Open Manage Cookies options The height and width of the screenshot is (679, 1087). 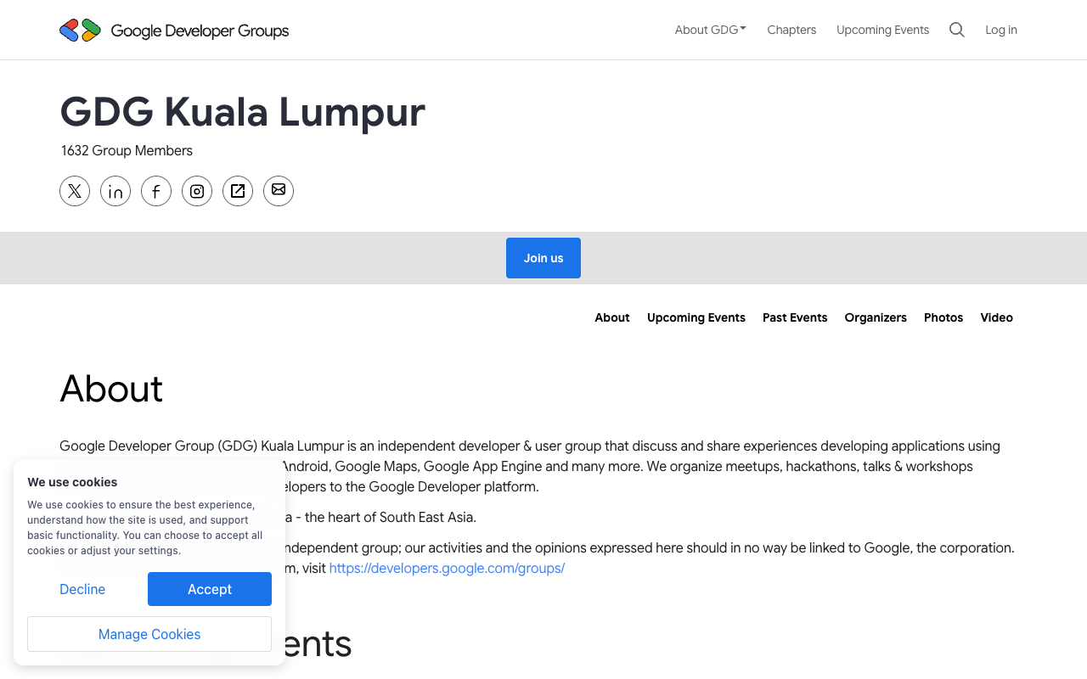(x=149, y=634)
